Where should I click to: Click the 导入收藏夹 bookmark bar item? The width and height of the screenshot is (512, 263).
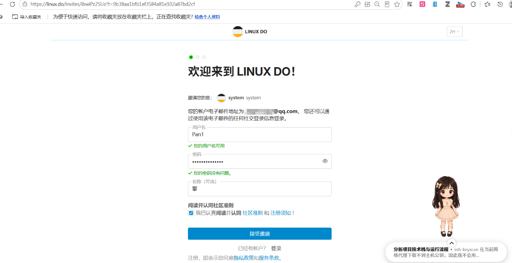tap(27, 17)
